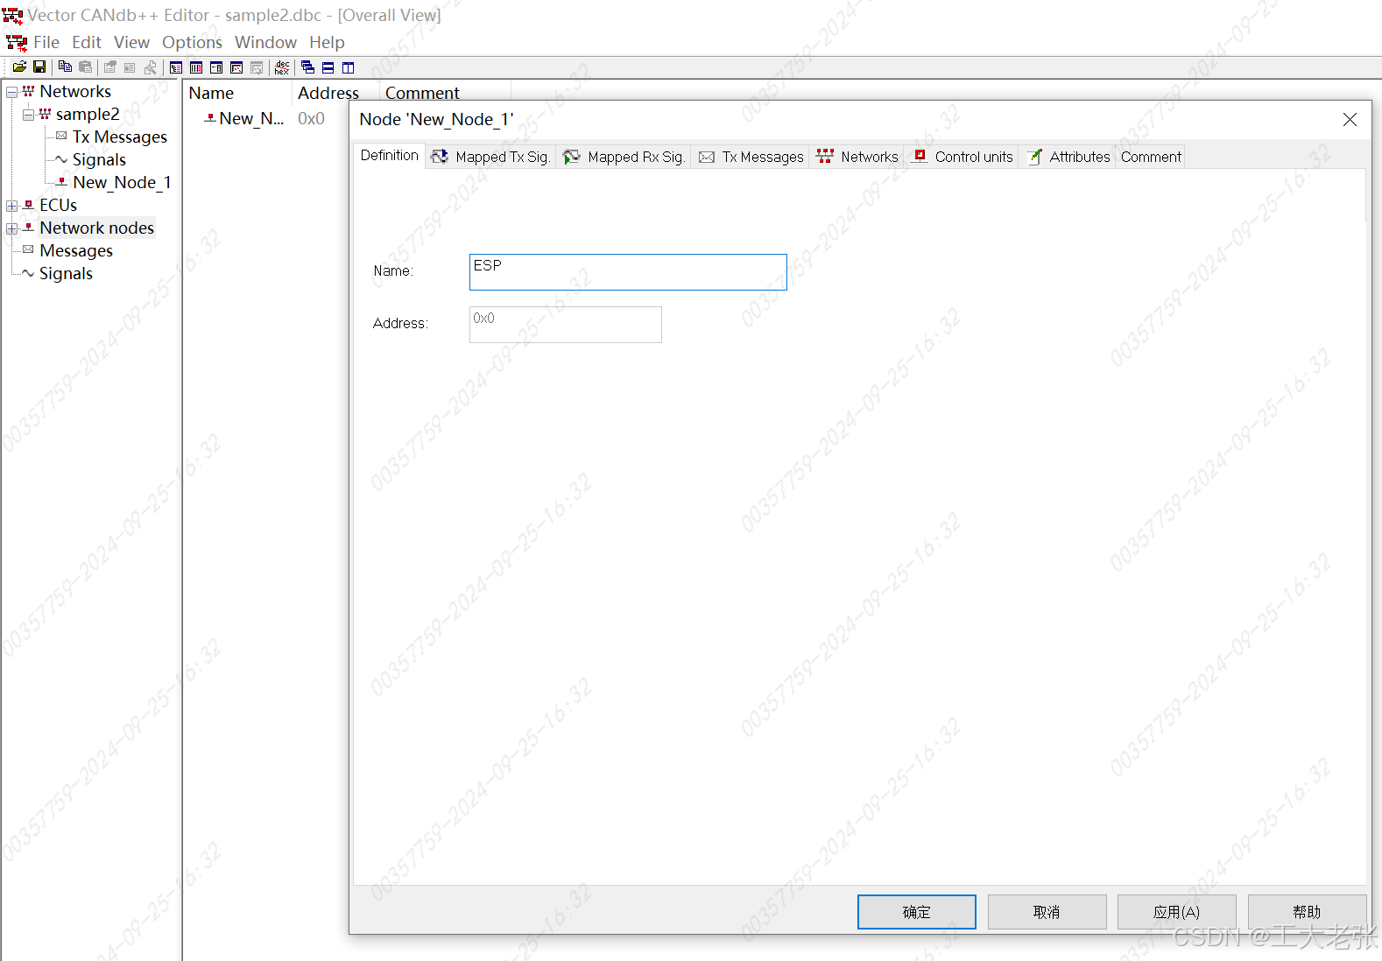Viewport: 1382px width, 961px height.
Task: Click the application icon next to File menu
Action: [x=17, y=42]
